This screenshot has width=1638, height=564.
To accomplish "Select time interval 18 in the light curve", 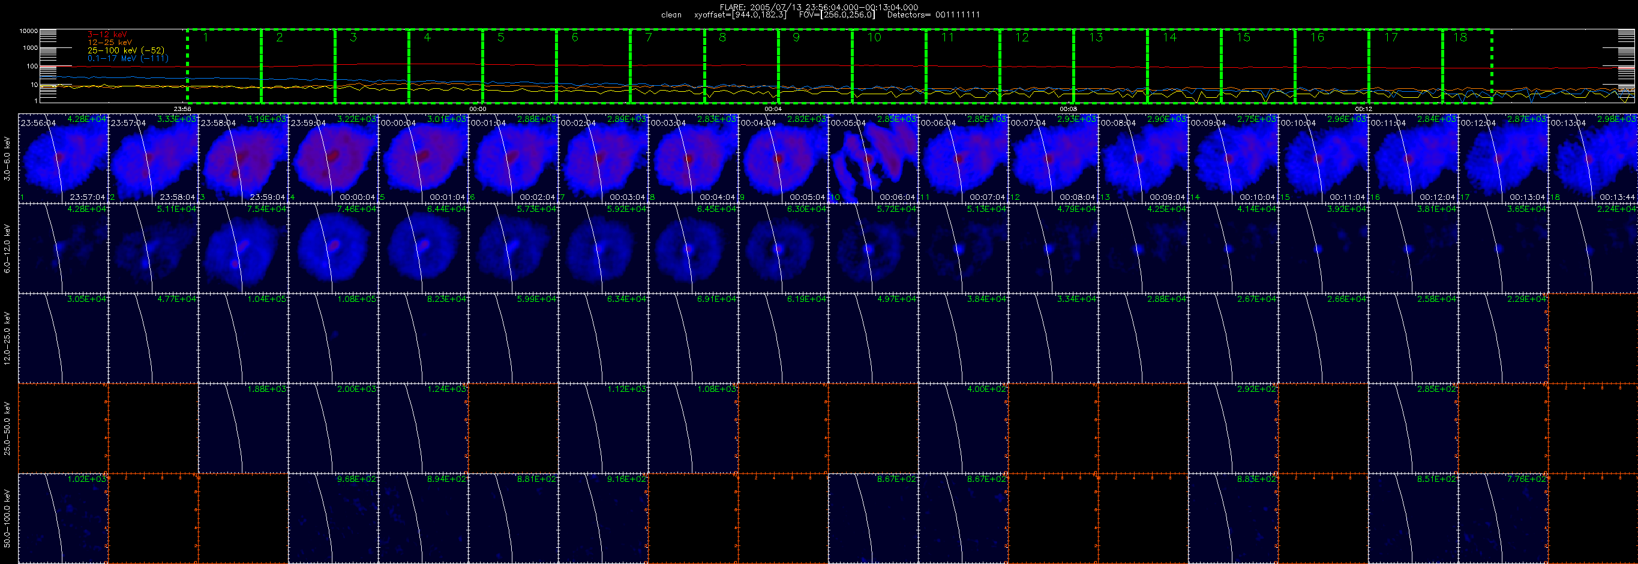I will 1467,65.
